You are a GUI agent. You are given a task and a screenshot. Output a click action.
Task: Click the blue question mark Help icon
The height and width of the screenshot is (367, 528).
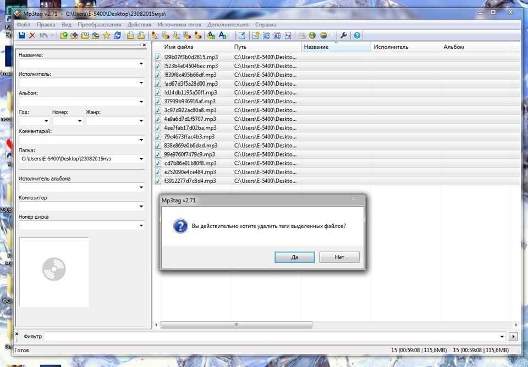tap(357, 35)
